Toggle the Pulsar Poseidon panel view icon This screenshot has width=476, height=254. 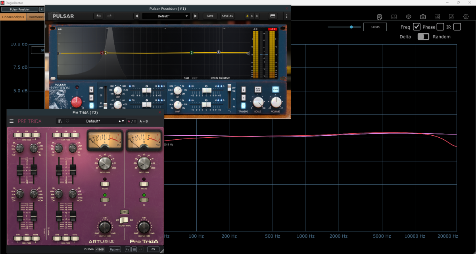point(273,16)
